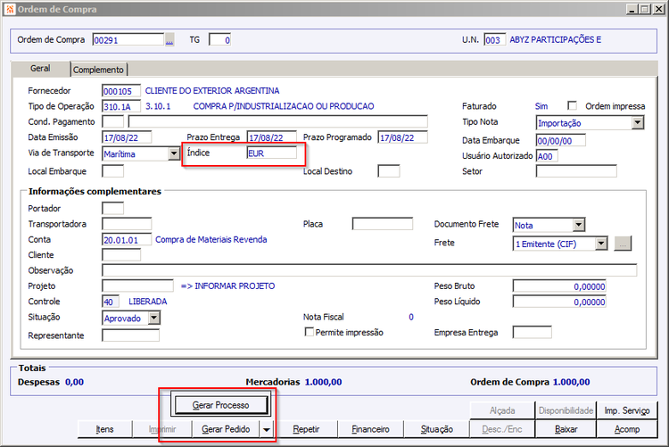Viewport: 669px width, 447px height.
Task: Enable the Ordem impressa checkbox
Action: [x=572, y=105]
